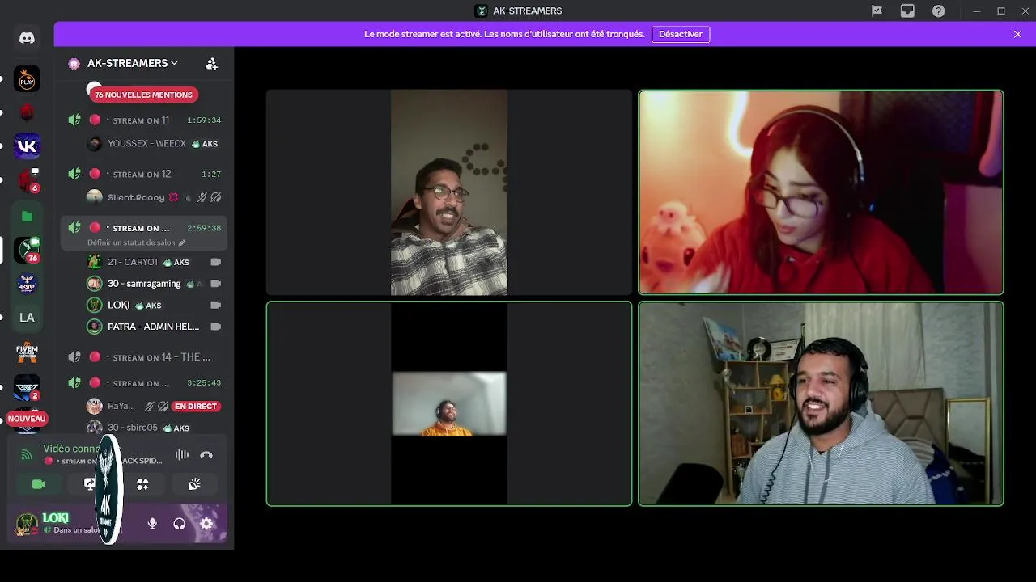Image resolution: width=1036 pixels, height=582 pixels.
Task: Open voice channel STREAM ON 12
Action: click(144, 174)
